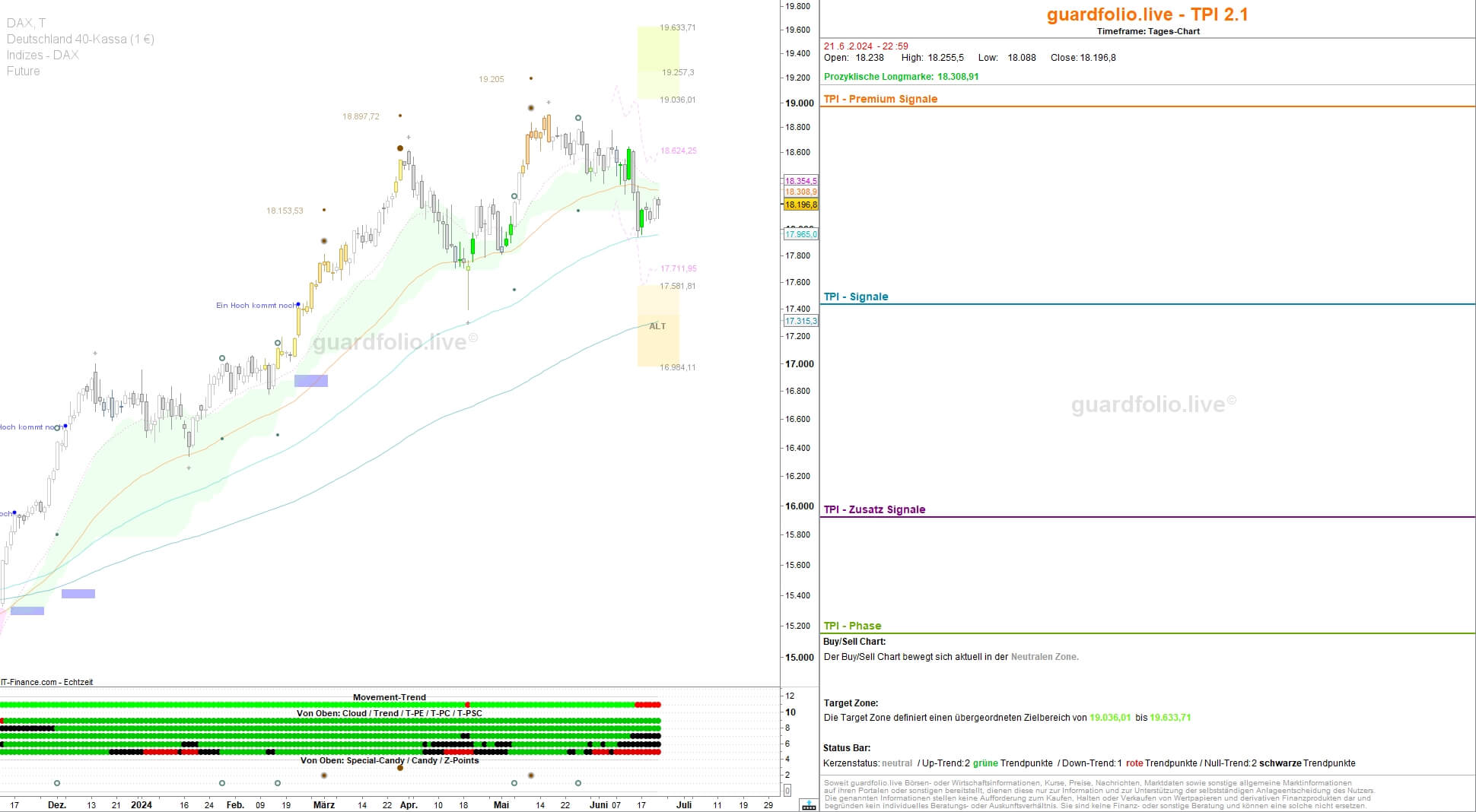The width and height of the screenshot is (1476, 812).
Task: Click the 'ALT' orange zone label
Action: coord(657,326)
